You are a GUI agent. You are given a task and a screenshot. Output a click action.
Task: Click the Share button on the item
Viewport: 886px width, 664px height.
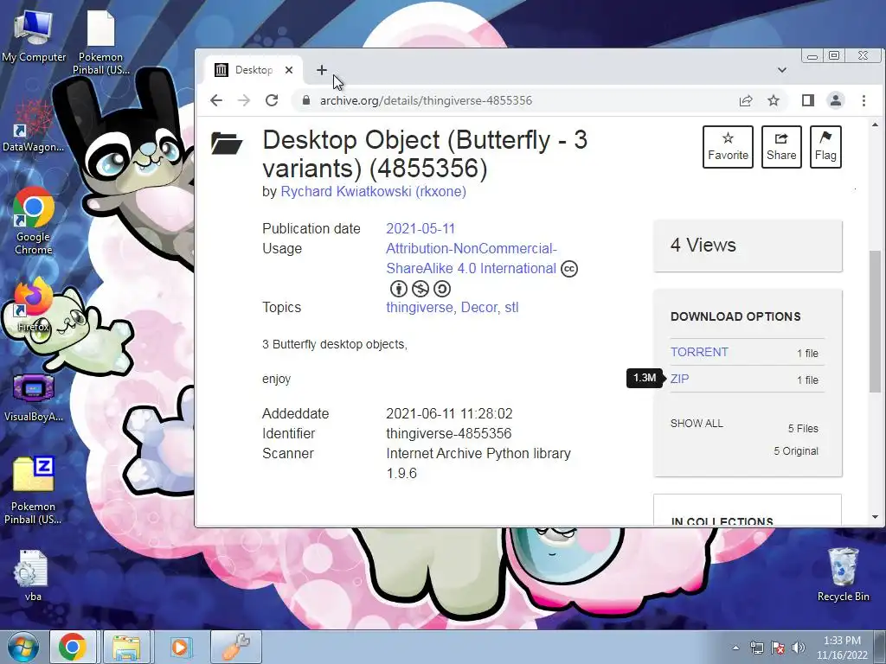coord(781,147)
